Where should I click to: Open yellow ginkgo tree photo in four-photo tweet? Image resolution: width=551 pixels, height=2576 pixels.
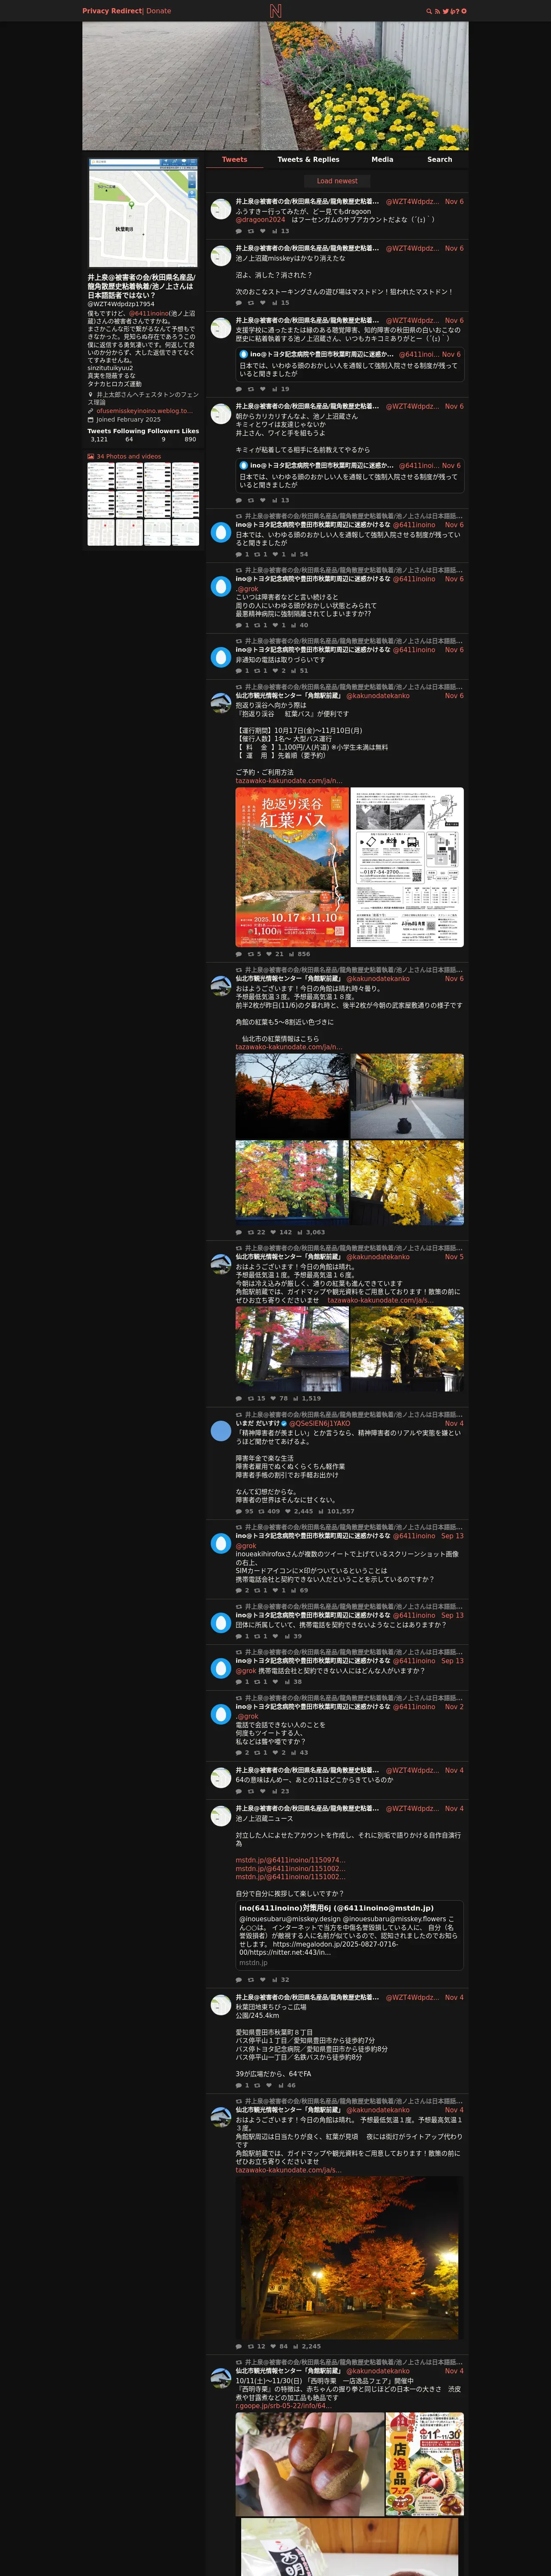[407, 1183]
